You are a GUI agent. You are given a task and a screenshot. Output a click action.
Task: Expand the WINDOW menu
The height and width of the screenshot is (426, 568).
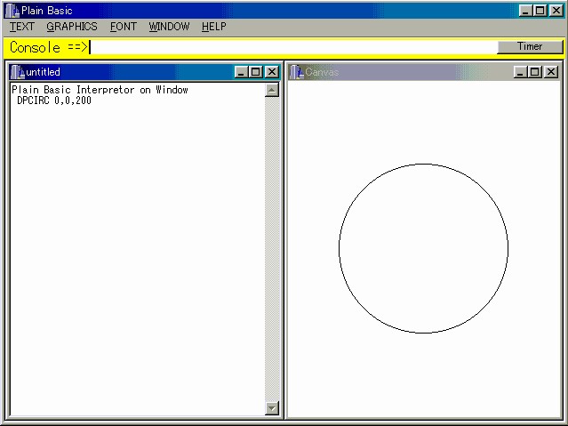click(x=169, y=27)
